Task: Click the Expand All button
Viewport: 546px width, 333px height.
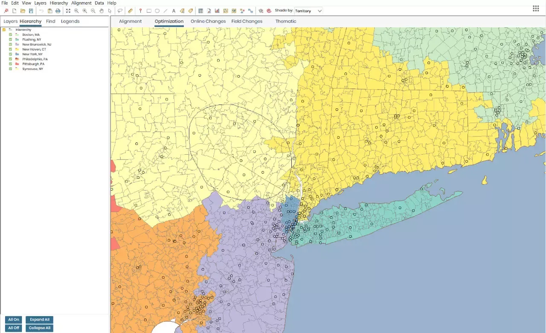Action: [39, 319]
